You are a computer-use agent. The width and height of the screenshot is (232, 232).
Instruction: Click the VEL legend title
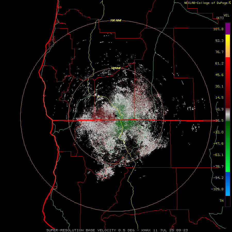pyautogui.click(x=226, y=15)
